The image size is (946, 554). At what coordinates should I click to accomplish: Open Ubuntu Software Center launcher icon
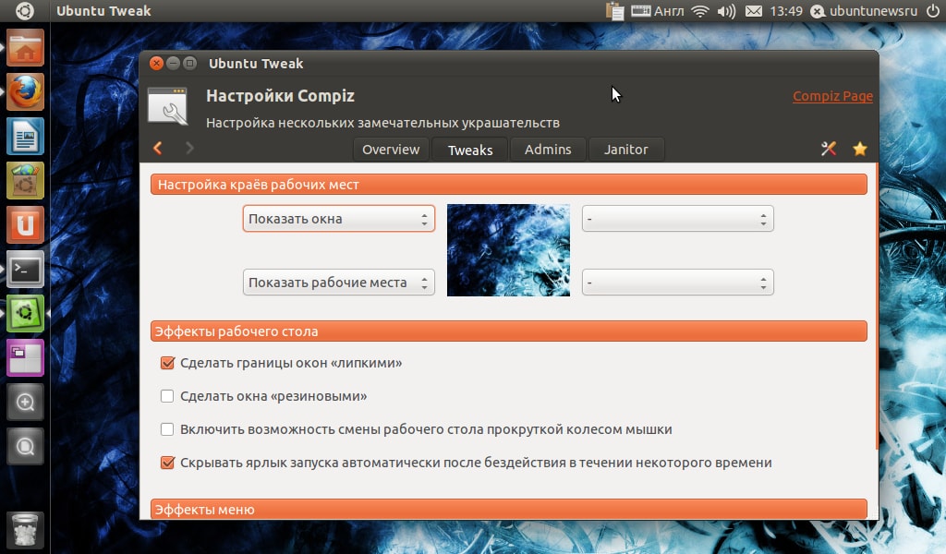[25, 180]
